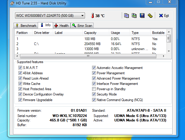Select the "C:\" drive letter cell
This screenshot has height=140, width=185.
pos(36,44)
